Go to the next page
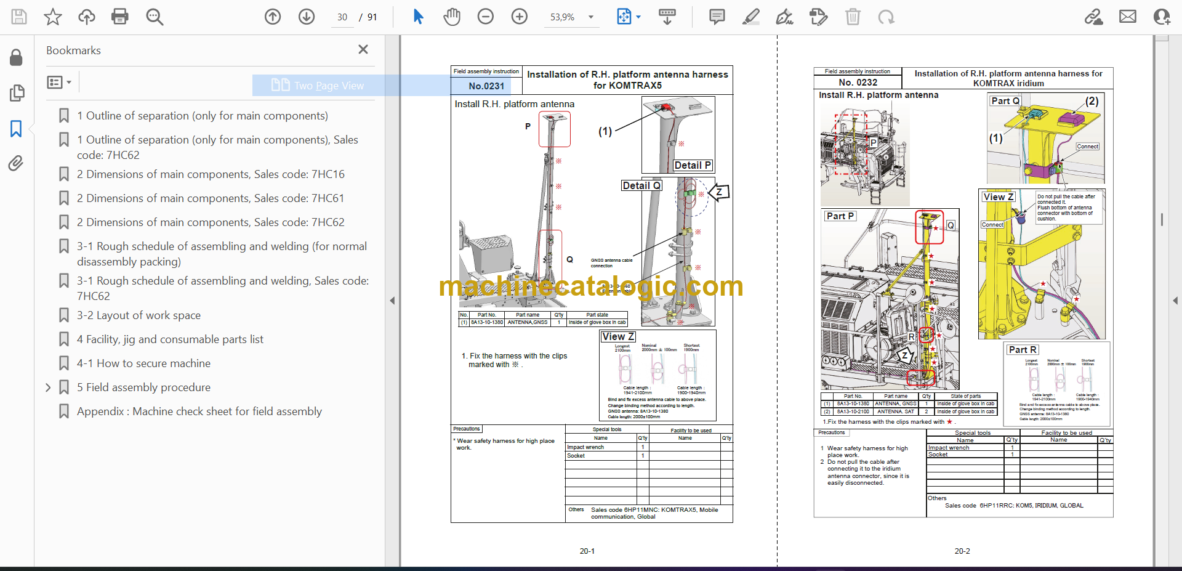 point(307,17)
